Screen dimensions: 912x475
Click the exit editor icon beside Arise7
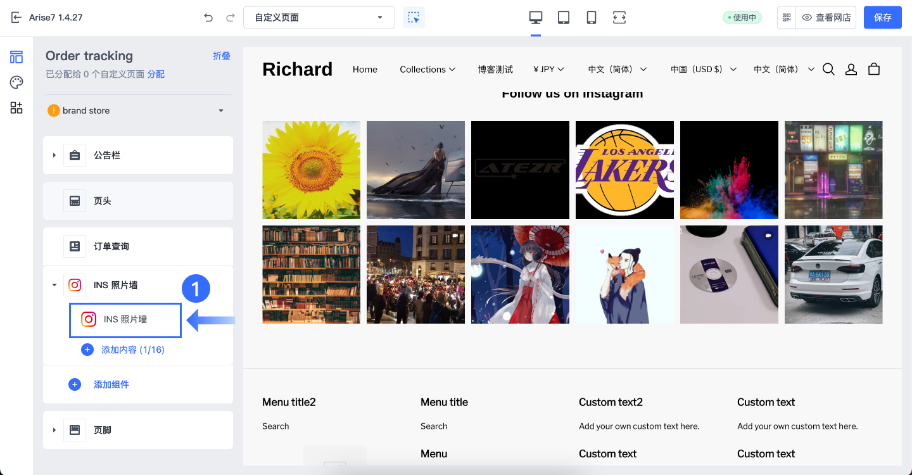pos(16,18)
